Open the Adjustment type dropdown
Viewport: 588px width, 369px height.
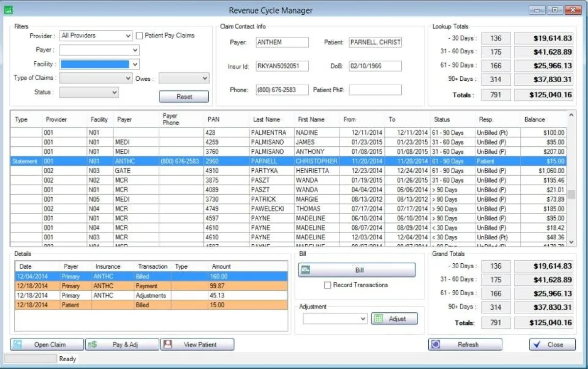(363, 319)
